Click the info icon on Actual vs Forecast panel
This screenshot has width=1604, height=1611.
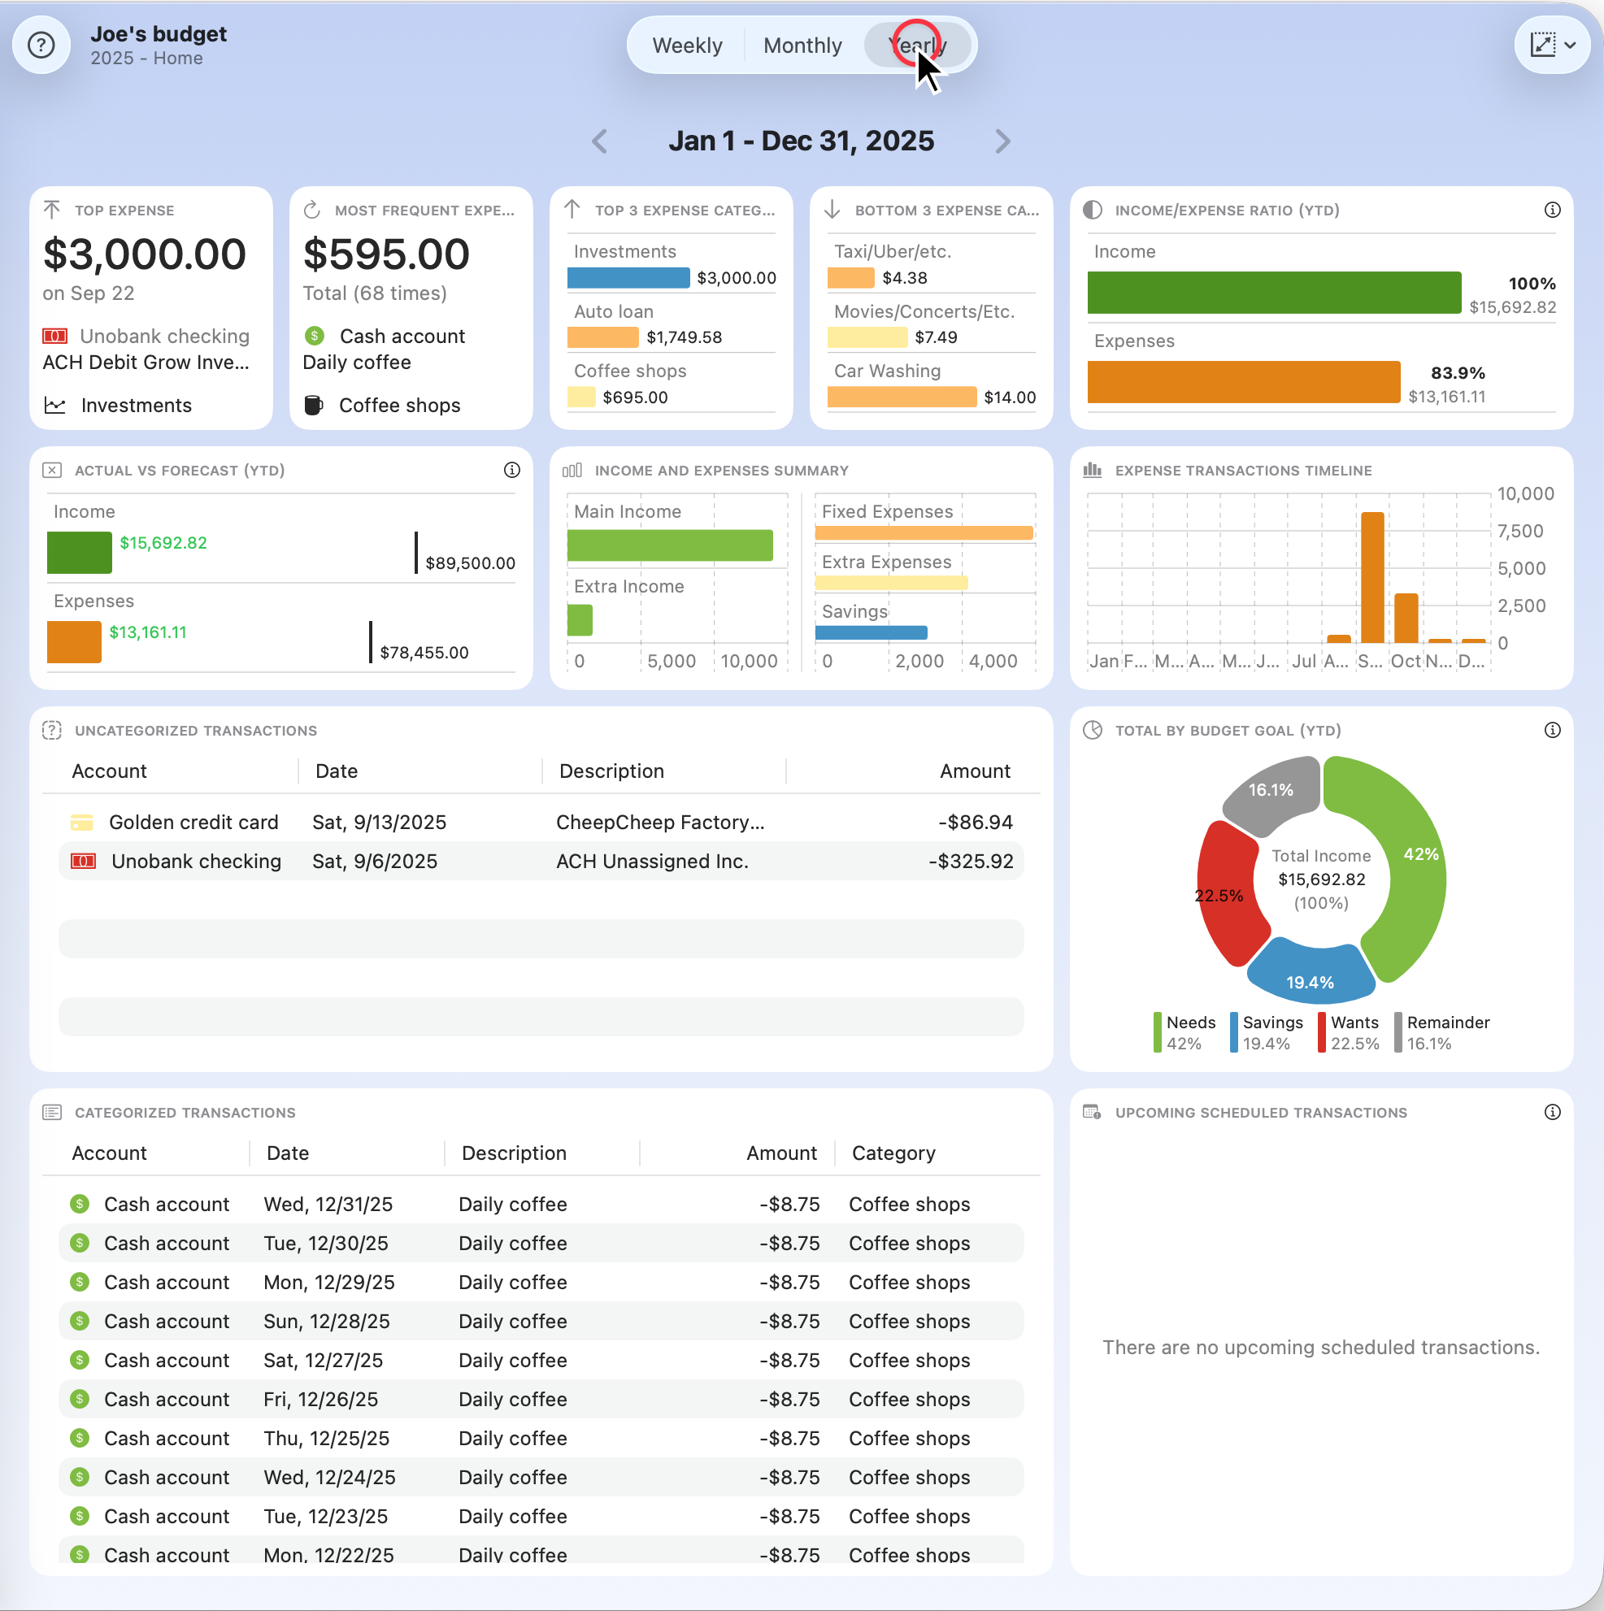[511, 471]
